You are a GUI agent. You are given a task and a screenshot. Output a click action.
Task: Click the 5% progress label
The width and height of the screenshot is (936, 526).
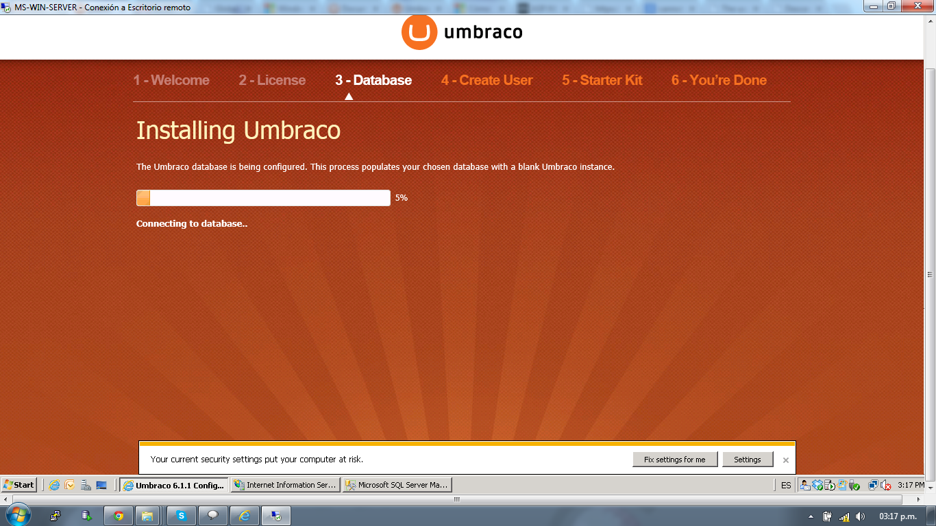coord(402,198)
